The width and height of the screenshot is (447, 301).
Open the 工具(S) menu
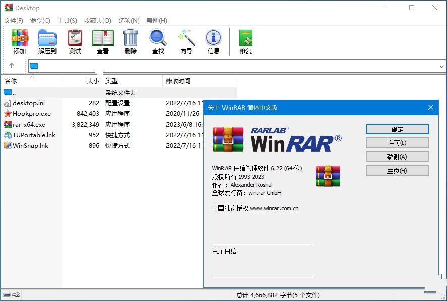[x=67, y=21]
